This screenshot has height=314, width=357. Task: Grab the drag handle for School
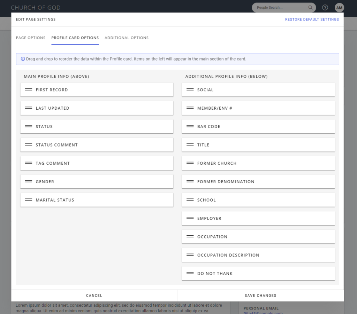[190, 200]
